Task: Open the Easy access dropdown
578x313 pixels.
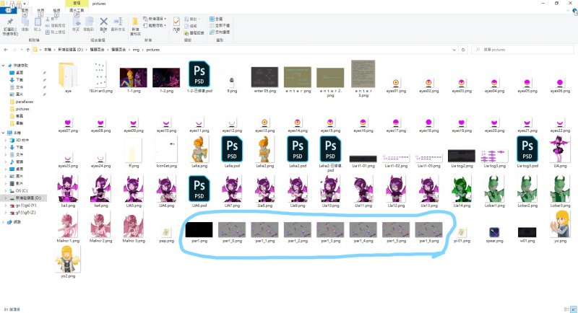Action: (155, 25)
